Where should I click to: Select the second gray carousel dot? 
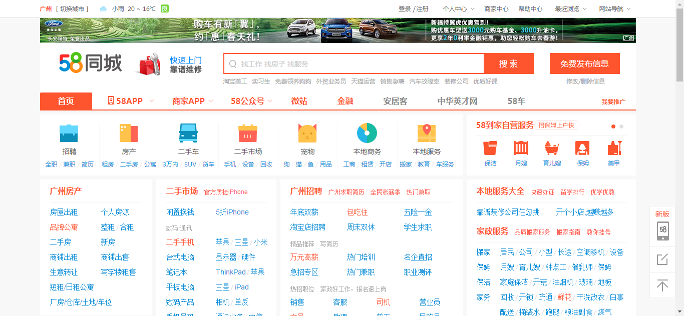pyautogui.click(x=621, y=126)
